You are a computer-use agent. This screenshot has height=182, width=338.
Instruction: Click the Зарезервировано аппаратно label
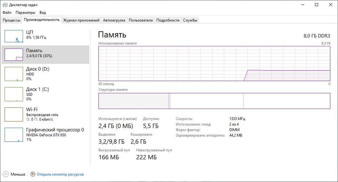tap(200, 135)
